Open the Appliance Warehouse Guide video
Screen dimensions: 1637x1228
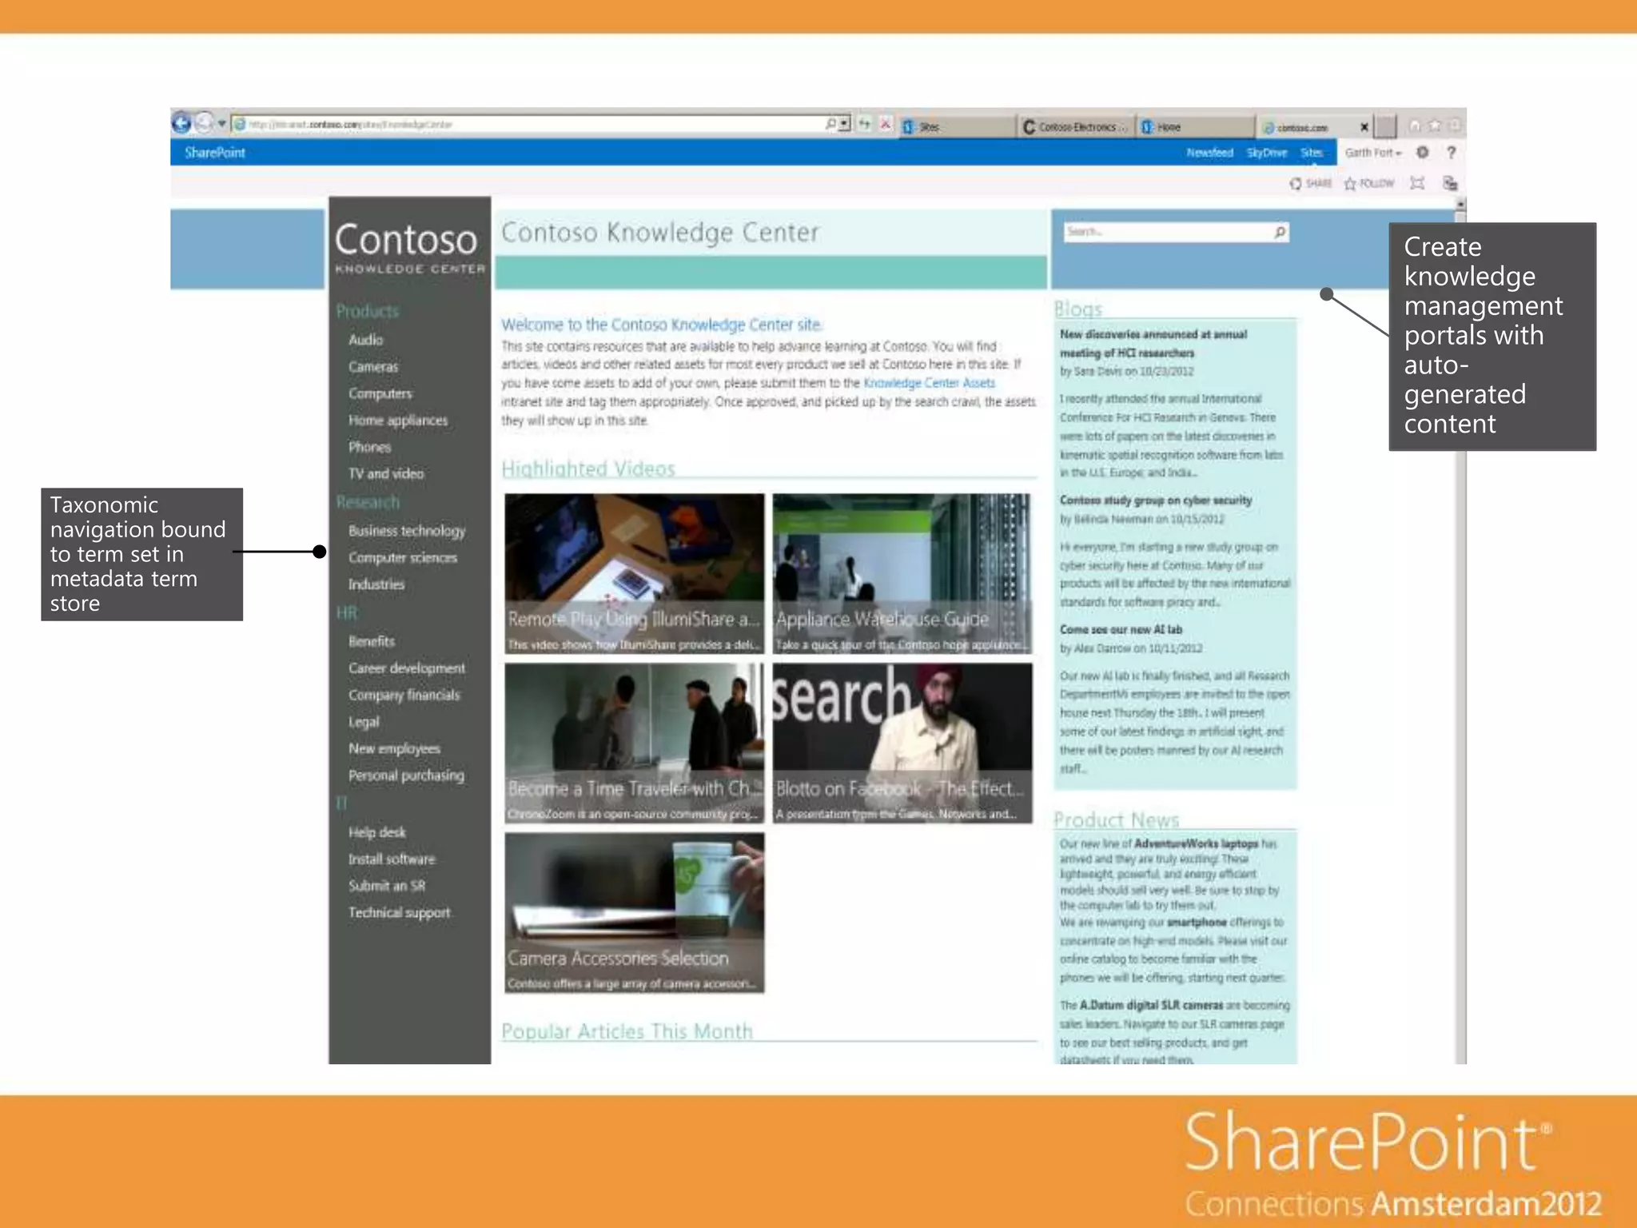902,573
